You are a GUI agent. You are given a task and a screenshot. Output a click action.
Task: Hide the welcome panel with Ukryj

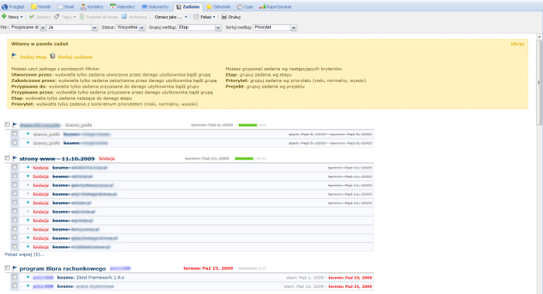(517, 44)
